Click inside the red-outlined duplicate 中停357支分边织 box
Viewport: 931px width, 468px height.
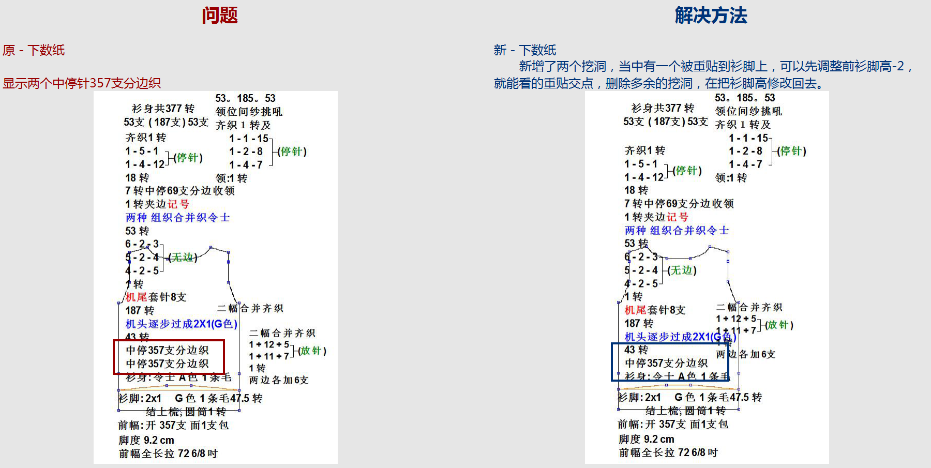click(168, 357)
